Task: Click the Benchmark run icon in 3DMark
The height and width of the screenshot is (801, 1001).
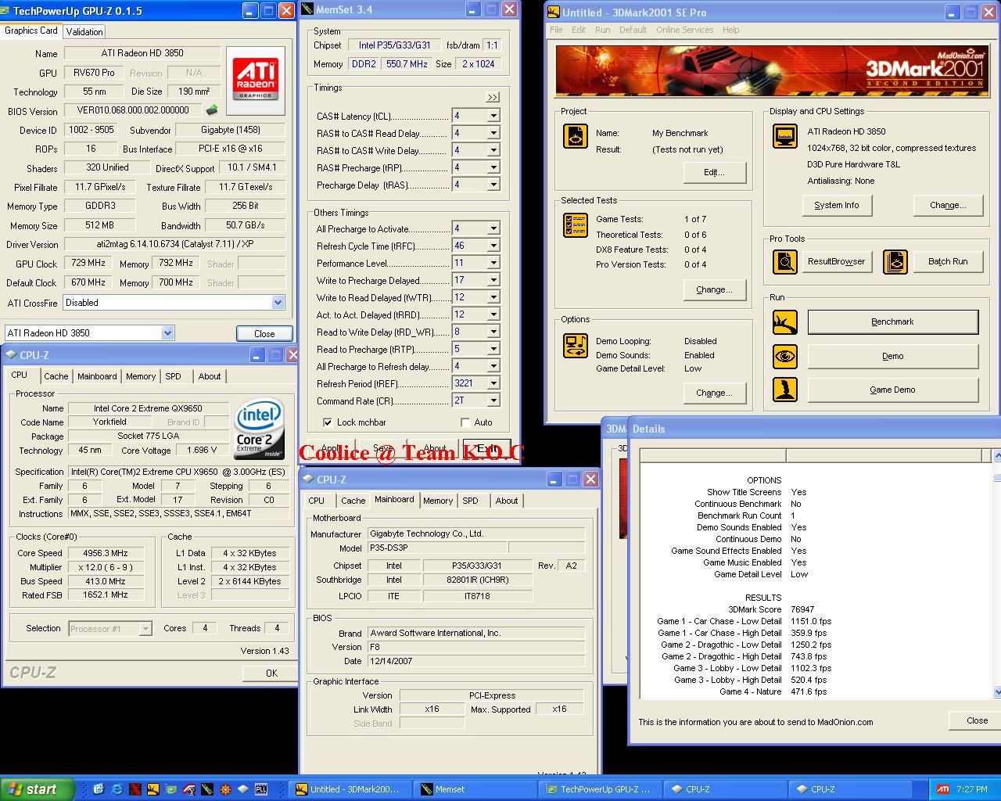Action: tap(784, 321)
